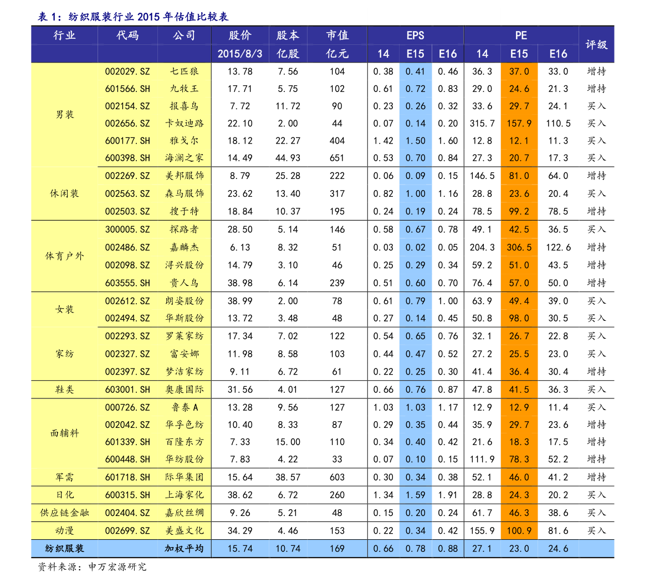
Task: Click company name 际华集团
Action: point(185,477)
